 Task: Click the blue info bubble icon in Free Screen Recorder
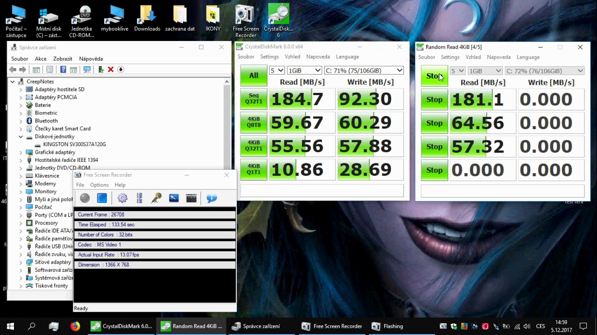(x=212, y=198)
